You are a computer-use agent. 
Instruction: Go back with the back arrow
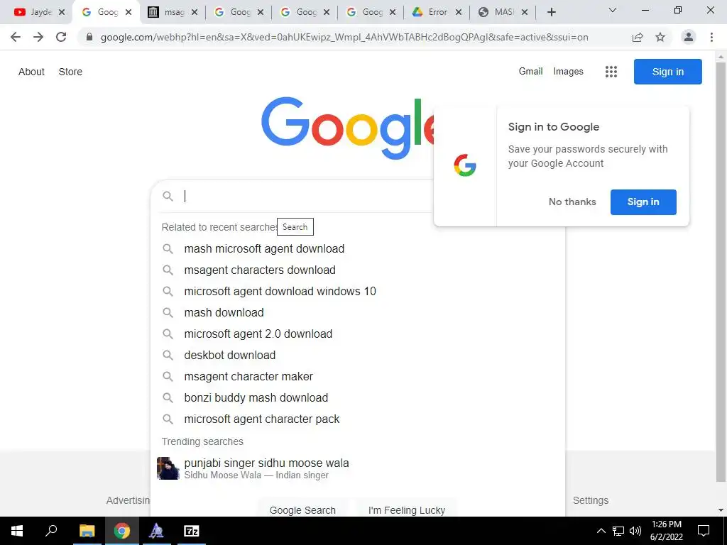tap(16, 37)
